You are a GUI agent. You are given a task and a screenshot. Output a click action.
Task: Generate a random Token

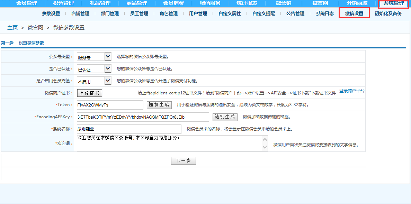coord(159,105)
